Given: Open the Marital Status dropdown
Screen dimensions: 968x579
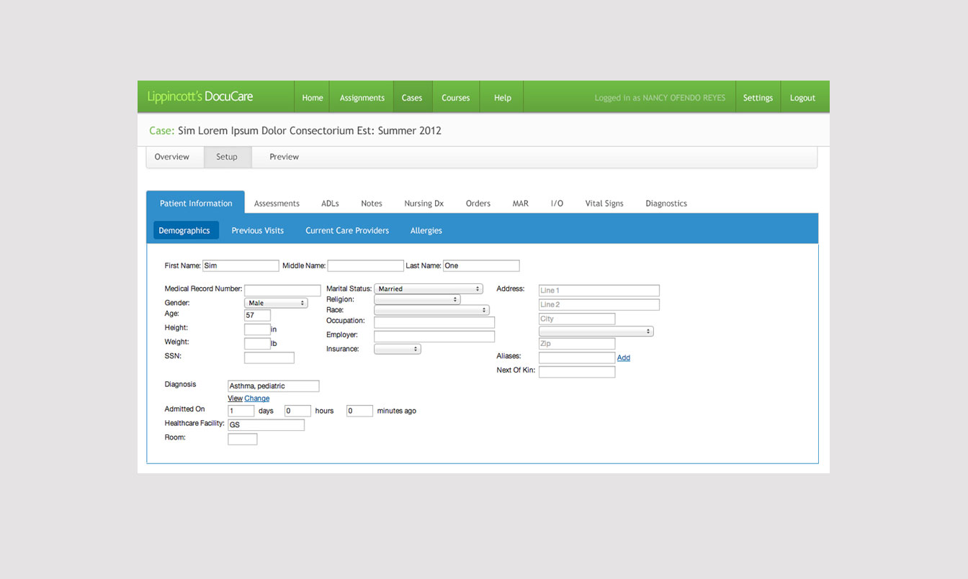Looking at the screenshot, I should click(428, 288).
